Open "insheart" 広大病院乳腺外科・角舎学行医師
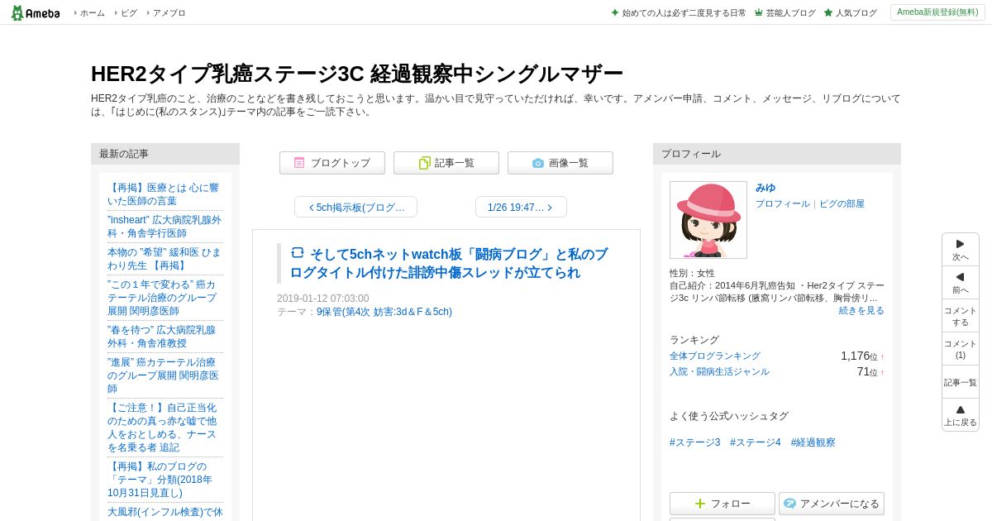The image size is (992, 521). coord(165,227)
